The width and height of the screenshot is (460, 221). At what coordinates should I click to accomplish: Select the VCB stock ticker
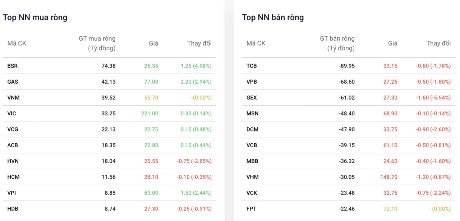252,145
